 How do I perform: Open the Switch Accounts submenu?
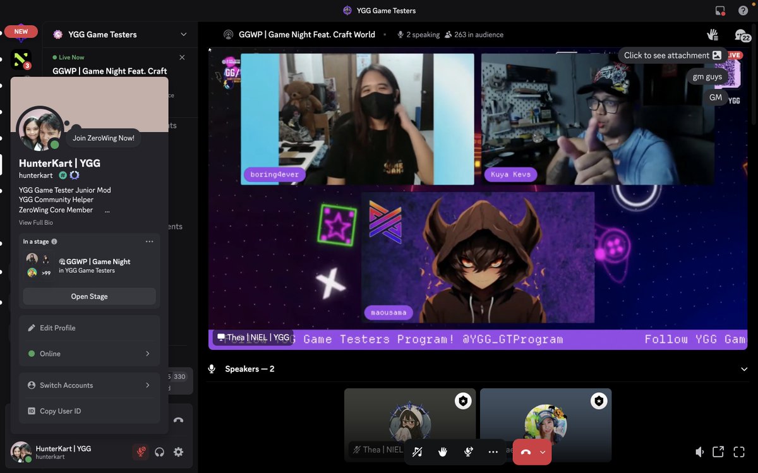coord(89,385)
